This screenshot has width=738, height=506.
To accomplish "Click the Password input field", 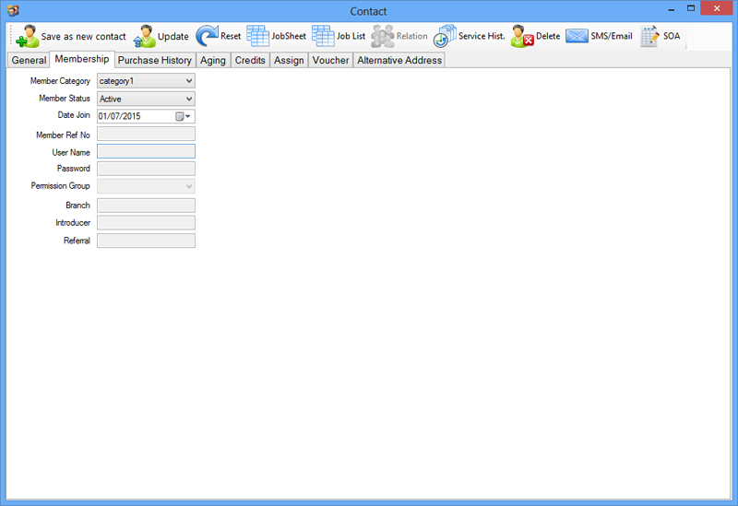I will coord(146,169).
